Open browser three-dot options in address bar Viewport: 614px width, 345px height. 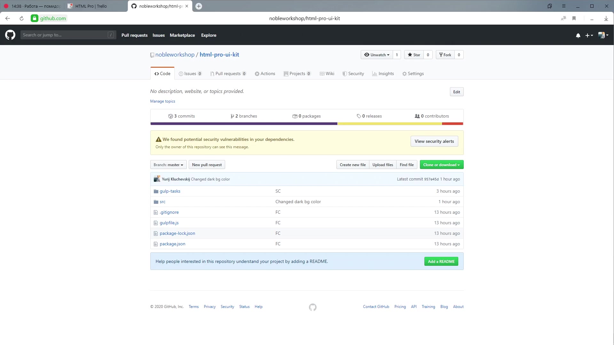(592, 19)
